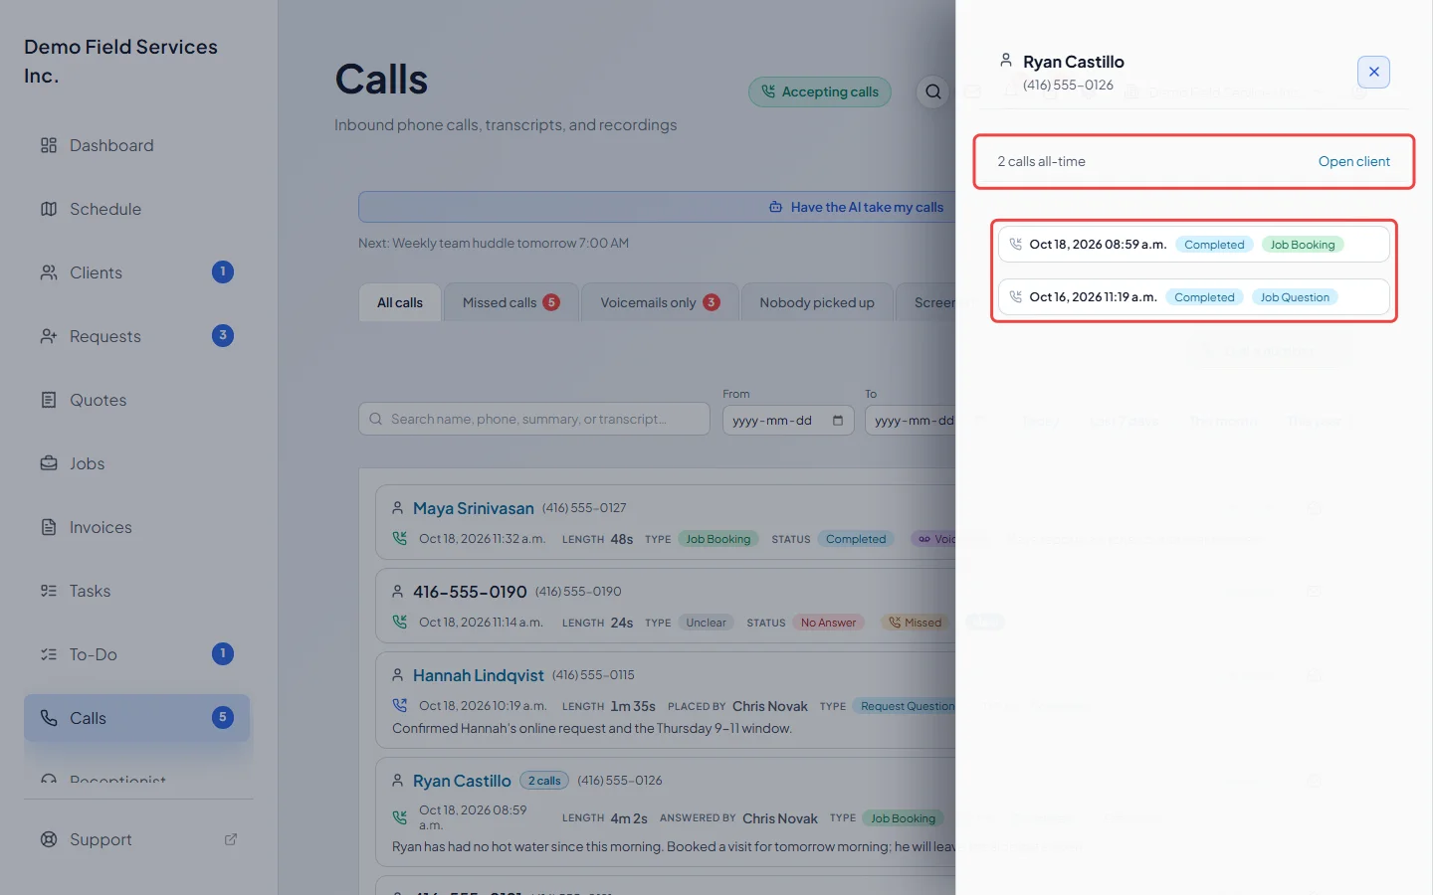Open client link in Ryan Castillo panel
The image size is (1433, 895).
tap(1354, 161)
